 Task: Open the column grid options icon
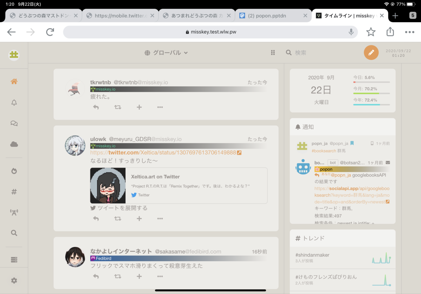[273, 53]
